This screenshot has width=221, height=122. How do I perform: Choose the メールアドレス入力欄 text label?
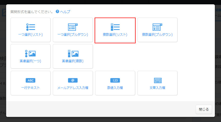(x=73, y=88)
